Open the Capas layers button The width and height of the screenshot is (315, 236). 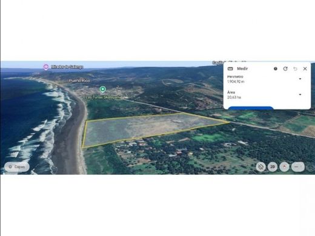coord(17,167)
